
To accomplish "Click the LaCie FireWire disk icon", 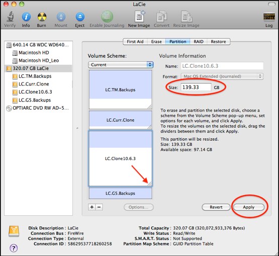I will point(14,231).
